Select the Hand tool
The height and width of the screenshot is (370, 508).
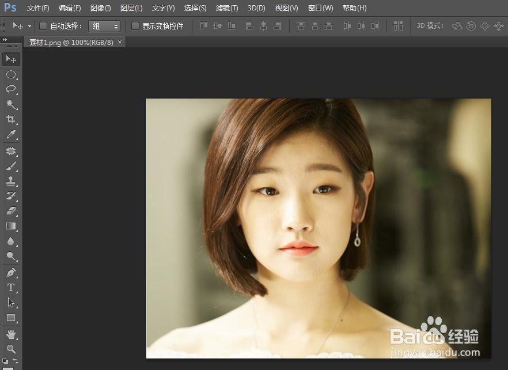coord(11,334)
